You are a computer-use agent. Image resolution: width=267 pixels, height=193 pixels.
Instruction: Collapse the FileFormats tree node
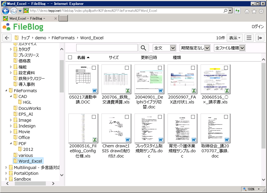tap(6, 90)
